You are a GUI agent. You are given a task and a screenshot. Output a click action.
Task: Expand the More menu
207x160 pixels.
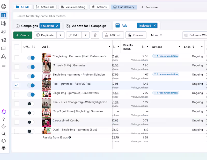157,35
